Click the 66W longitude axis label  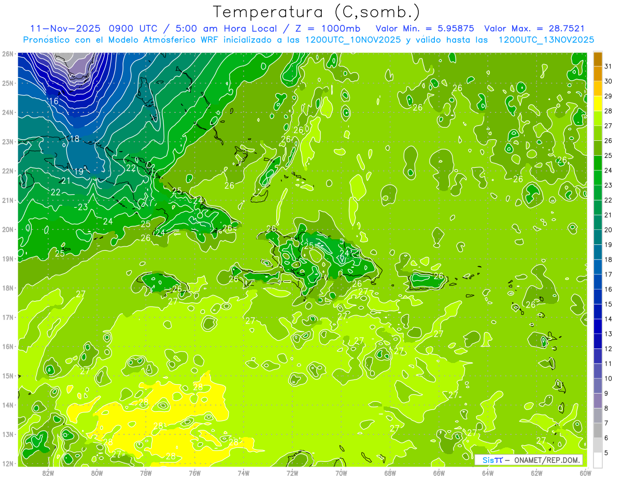coord(439,473)
